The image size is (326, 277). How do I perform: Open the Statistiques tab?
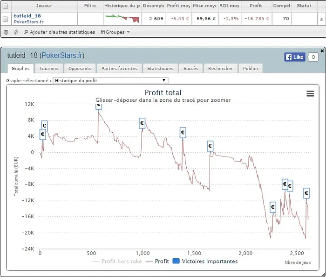click(160, 68)
